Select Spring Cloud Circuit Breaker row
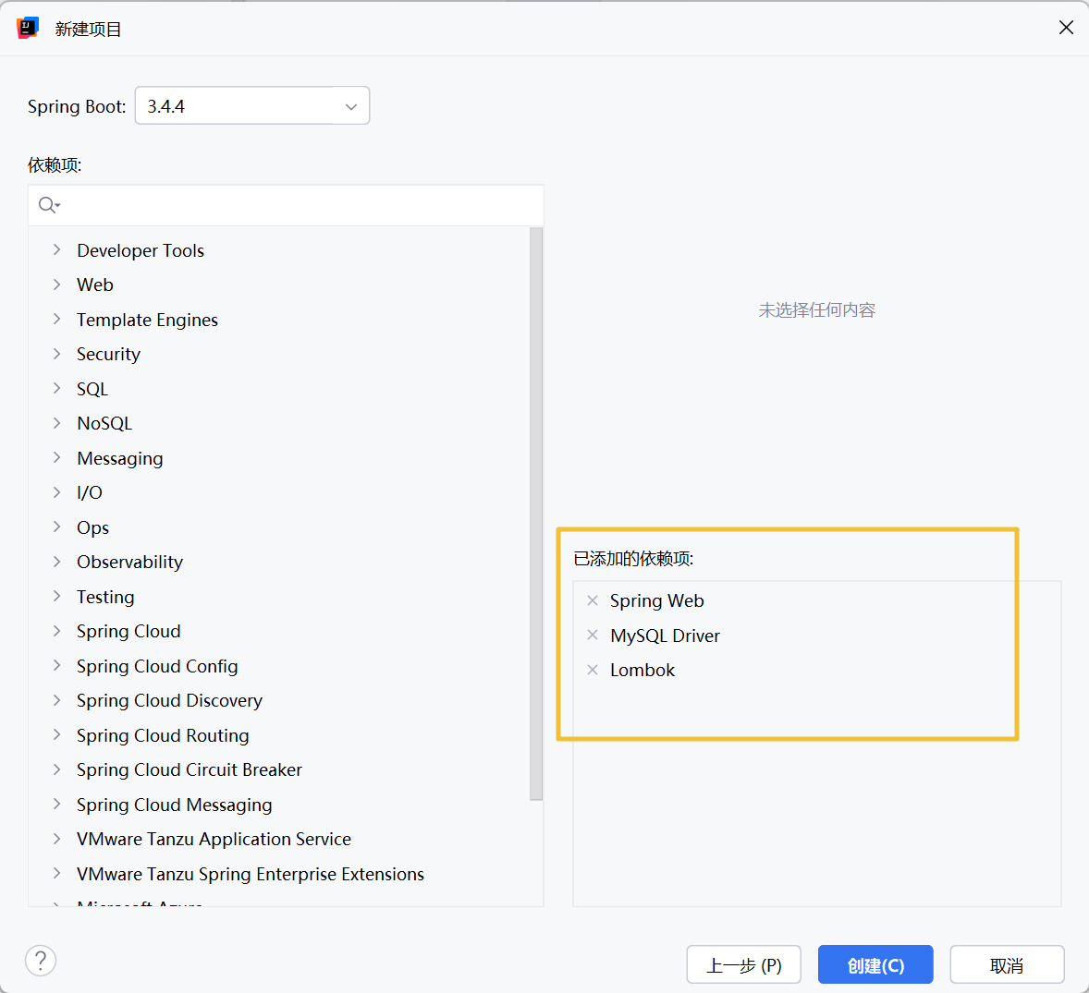 [279, 770]
